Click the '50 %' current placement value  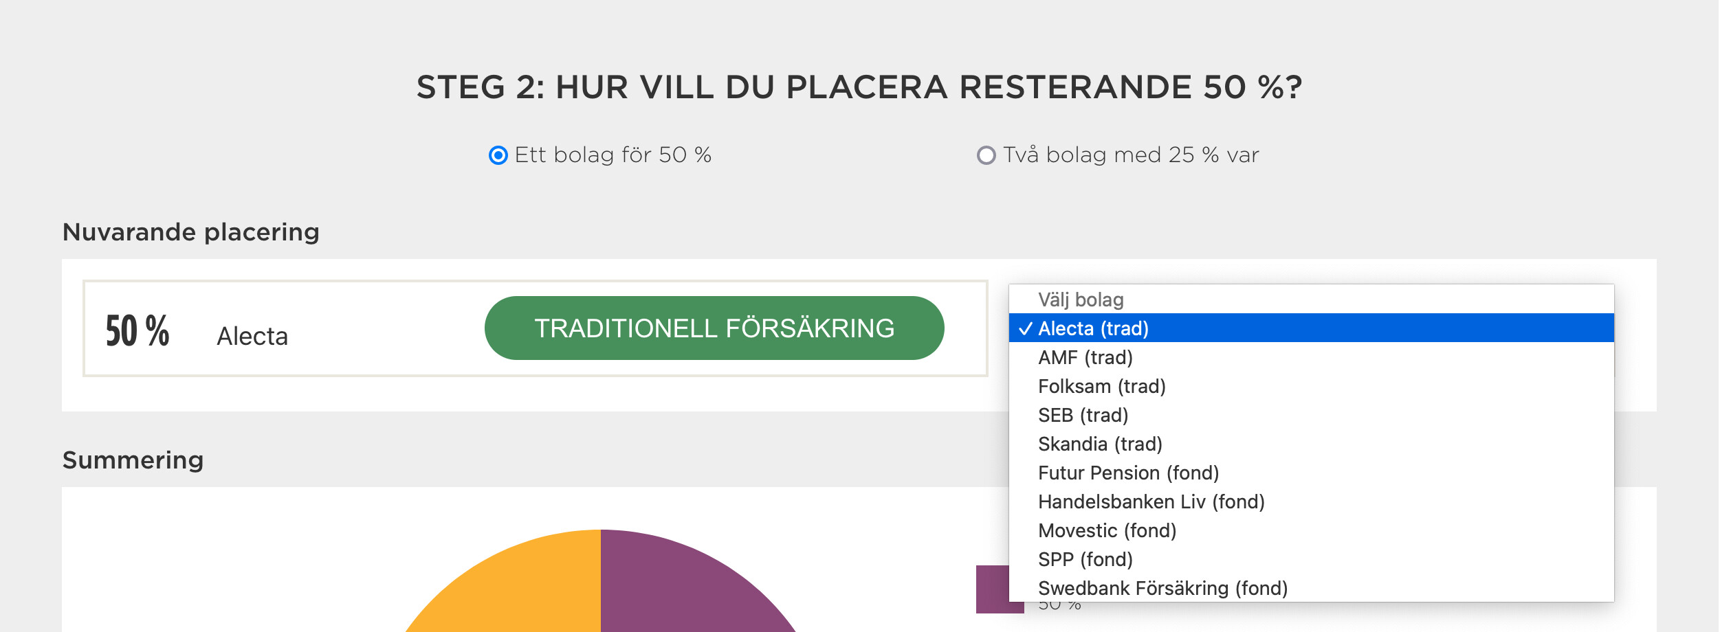(x=137, y=330)
